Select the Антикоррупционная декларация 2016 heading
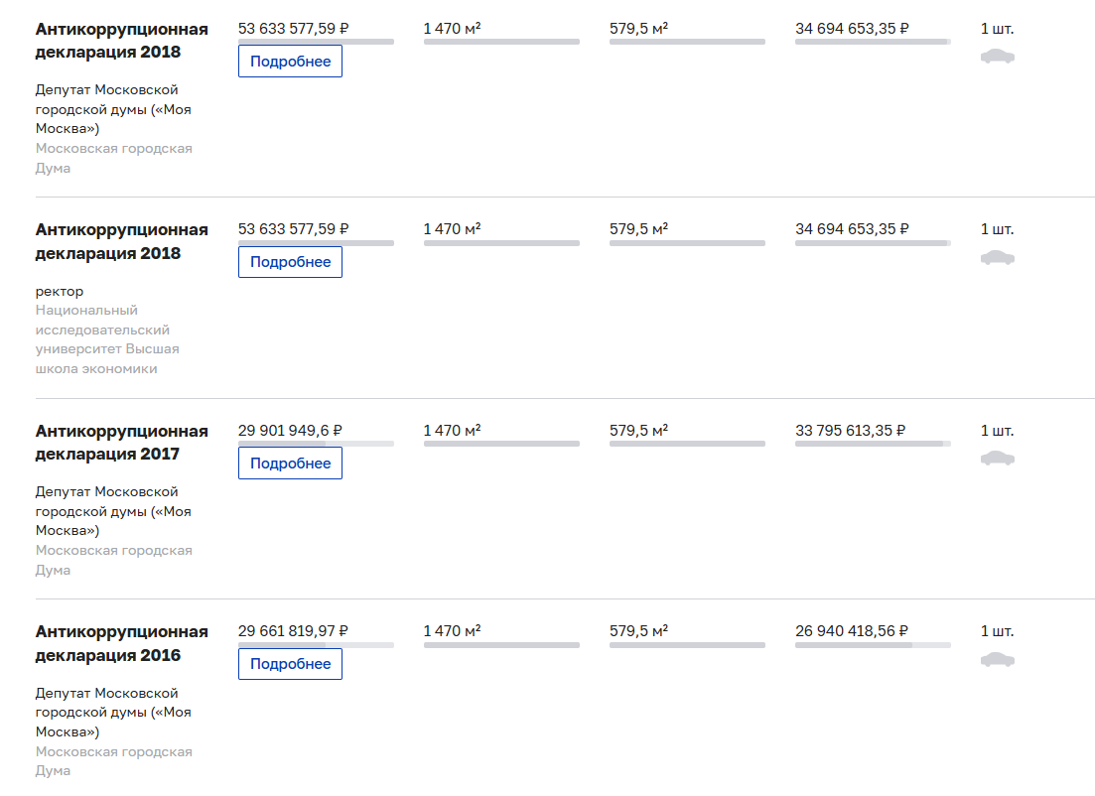 pyautogui.click(x=121, y=643)
